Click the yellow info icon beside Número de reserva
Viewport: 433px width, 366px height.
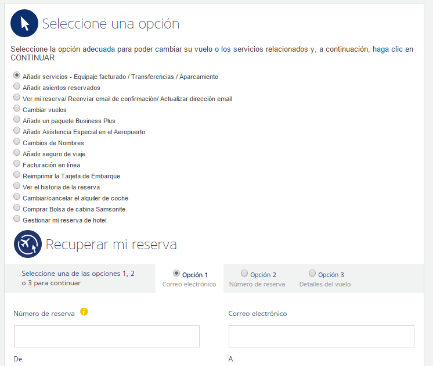click(x=84, y=311)
